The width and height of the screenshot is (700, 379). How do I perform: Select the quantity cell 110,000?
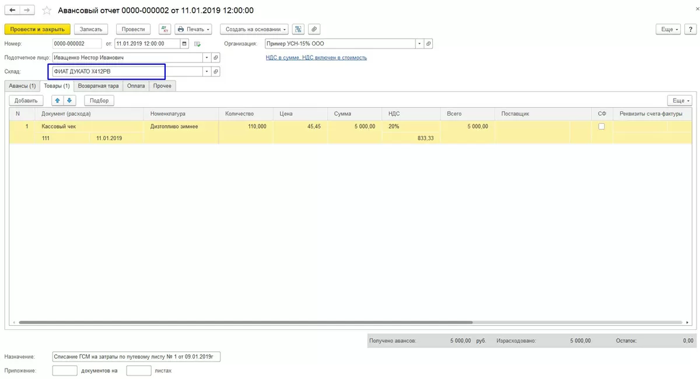tap(246, 126)
